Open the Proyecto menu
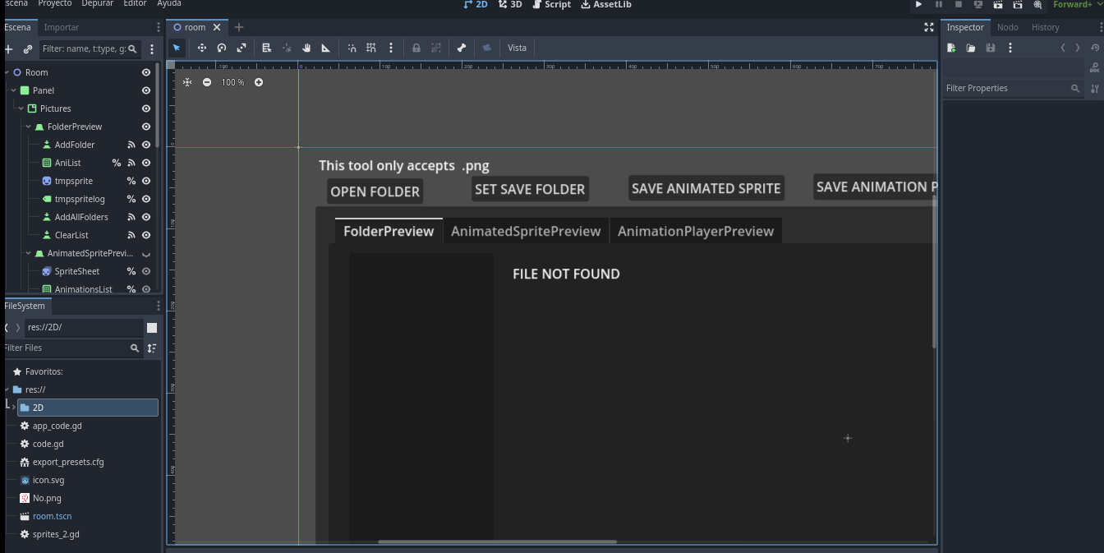1104x553 pixels. point(55,3)
